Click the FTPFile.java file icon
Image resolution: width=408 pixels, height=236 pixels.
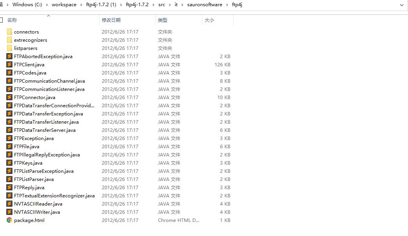[x=9, y=147]
